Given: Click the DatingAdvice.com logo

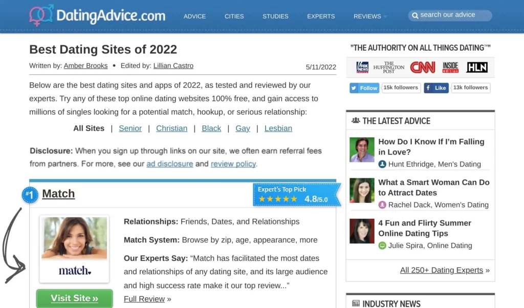Looking at the screenshot, I should 97,15.
